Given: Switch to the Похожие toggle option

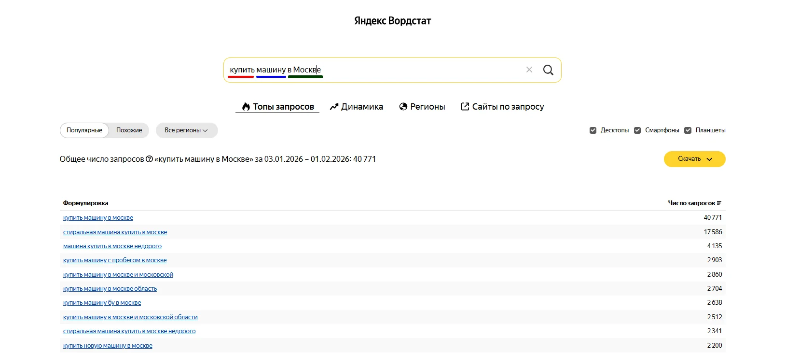Looking at the screenshot, I should tap(129, 130).
